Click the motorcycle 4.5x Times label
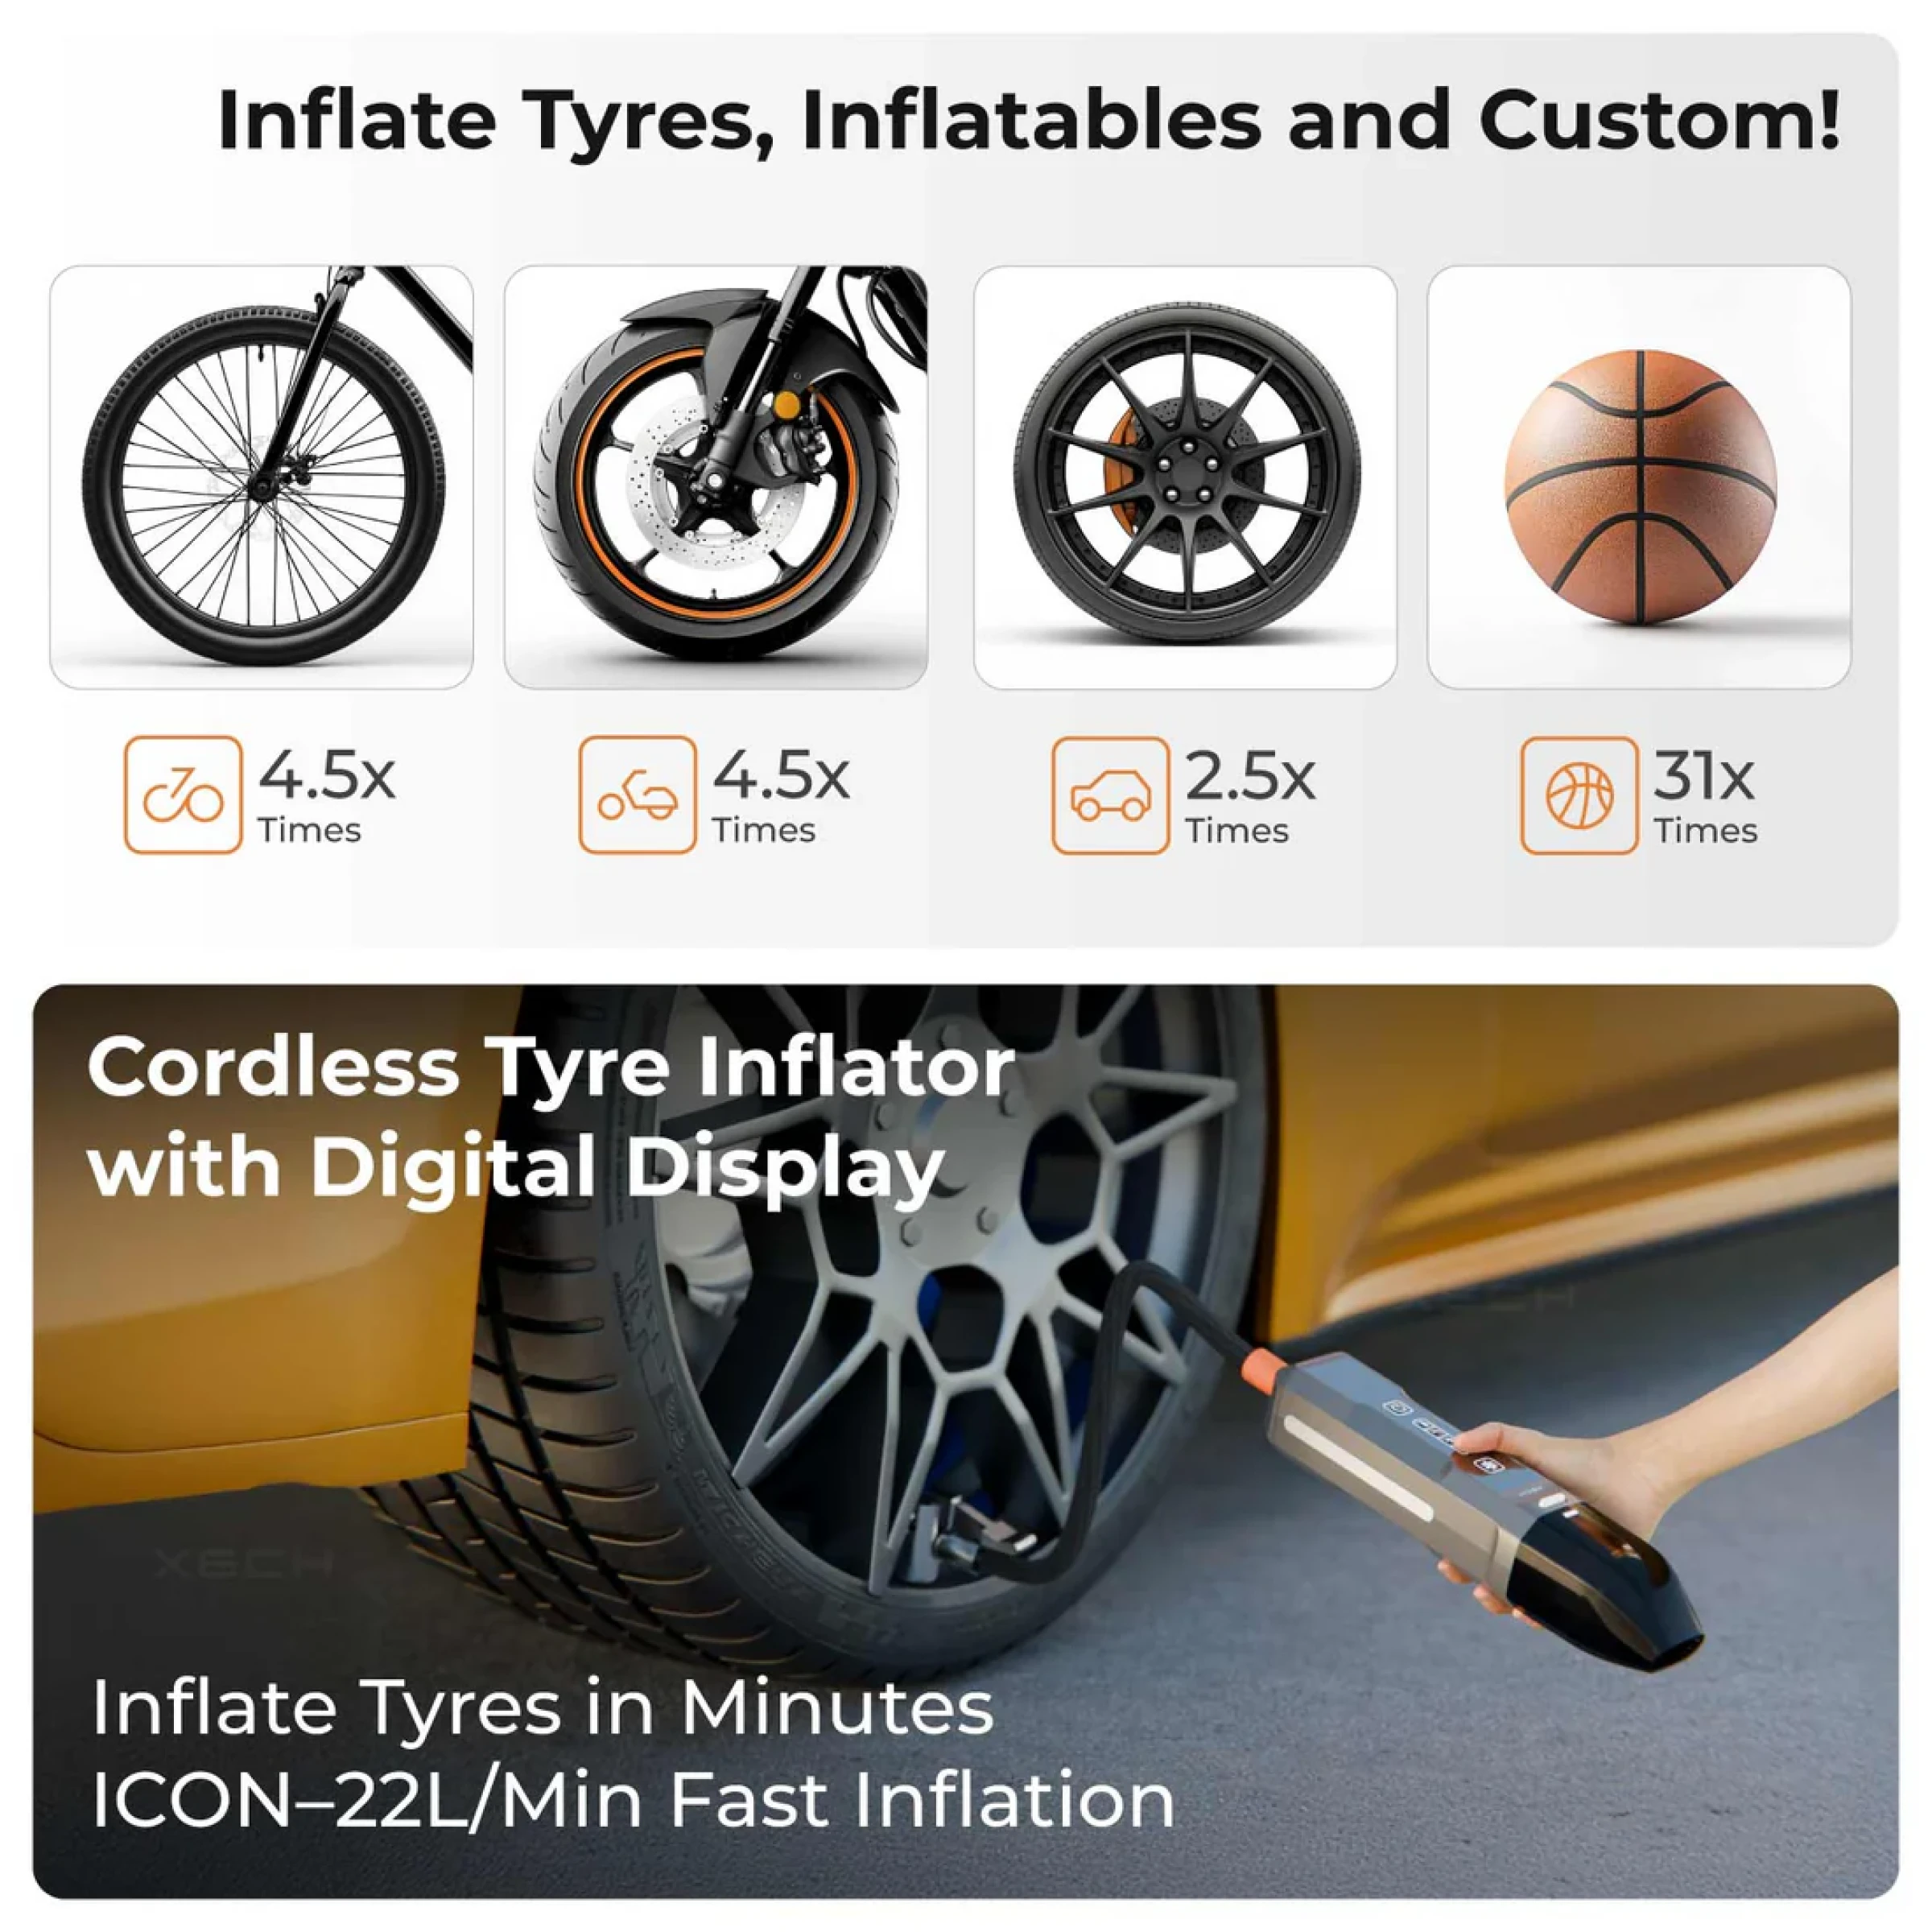Screen dimensions: 1932x1932 (x=781, y=796)
